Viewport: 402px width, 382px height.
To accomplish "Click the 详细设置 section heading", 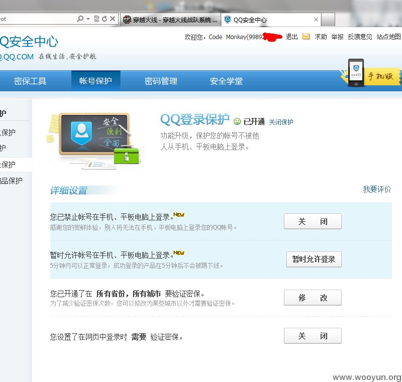I will 69,190.
